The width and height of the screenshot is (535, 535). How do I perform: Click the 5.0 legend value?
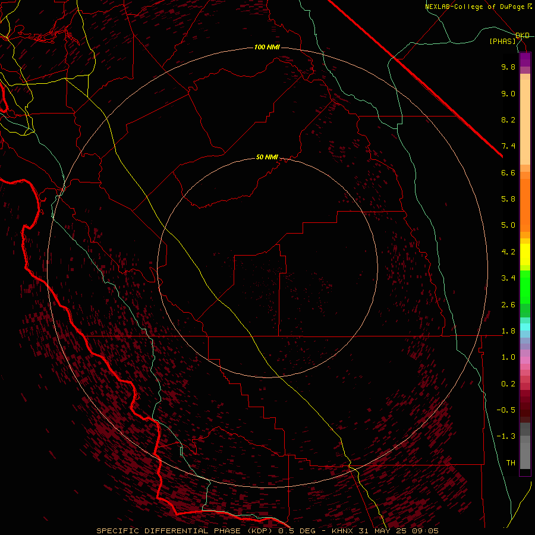508,225
